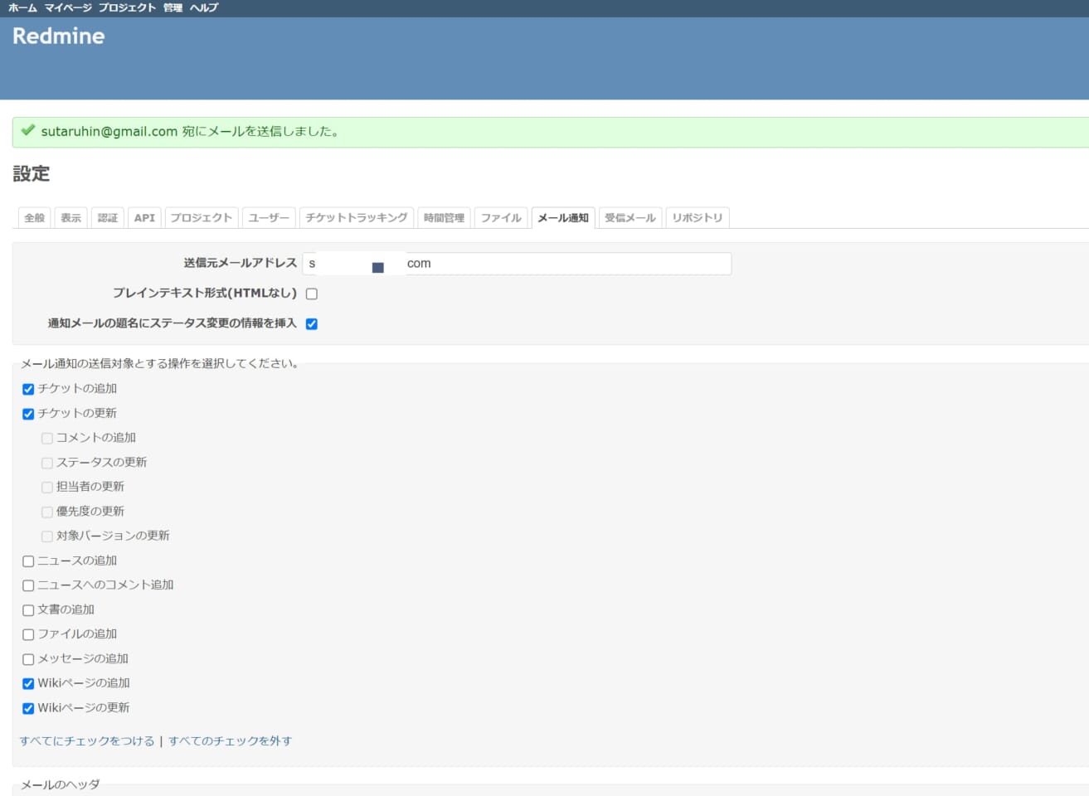
Task: Switch to the リポジトリ settings tab
Action: [698, 218]
